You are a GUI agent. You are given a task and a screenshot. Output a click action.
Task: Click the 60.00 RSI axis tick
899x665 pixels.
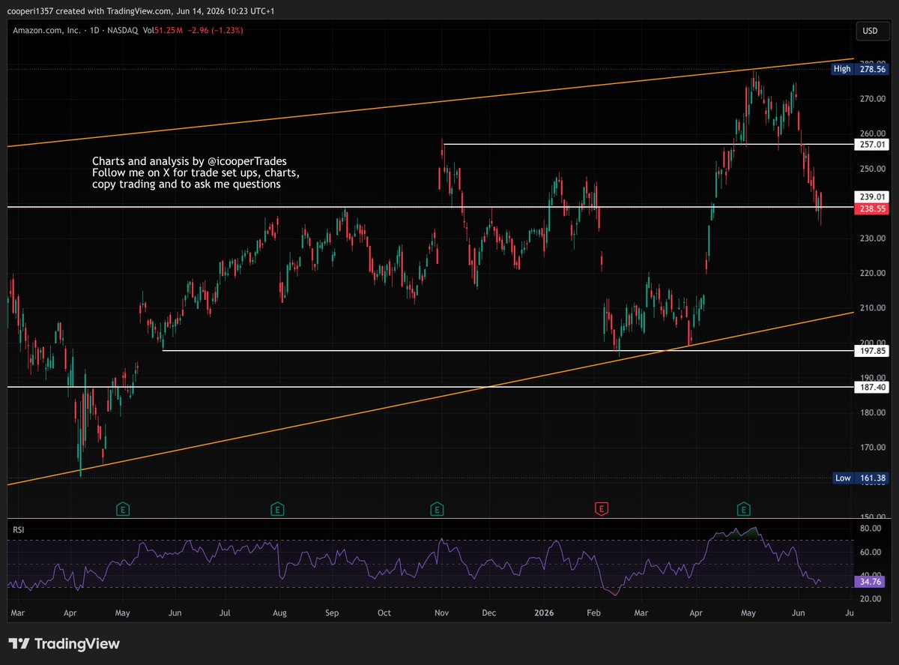pyautogui.click(x=872, y=553)
